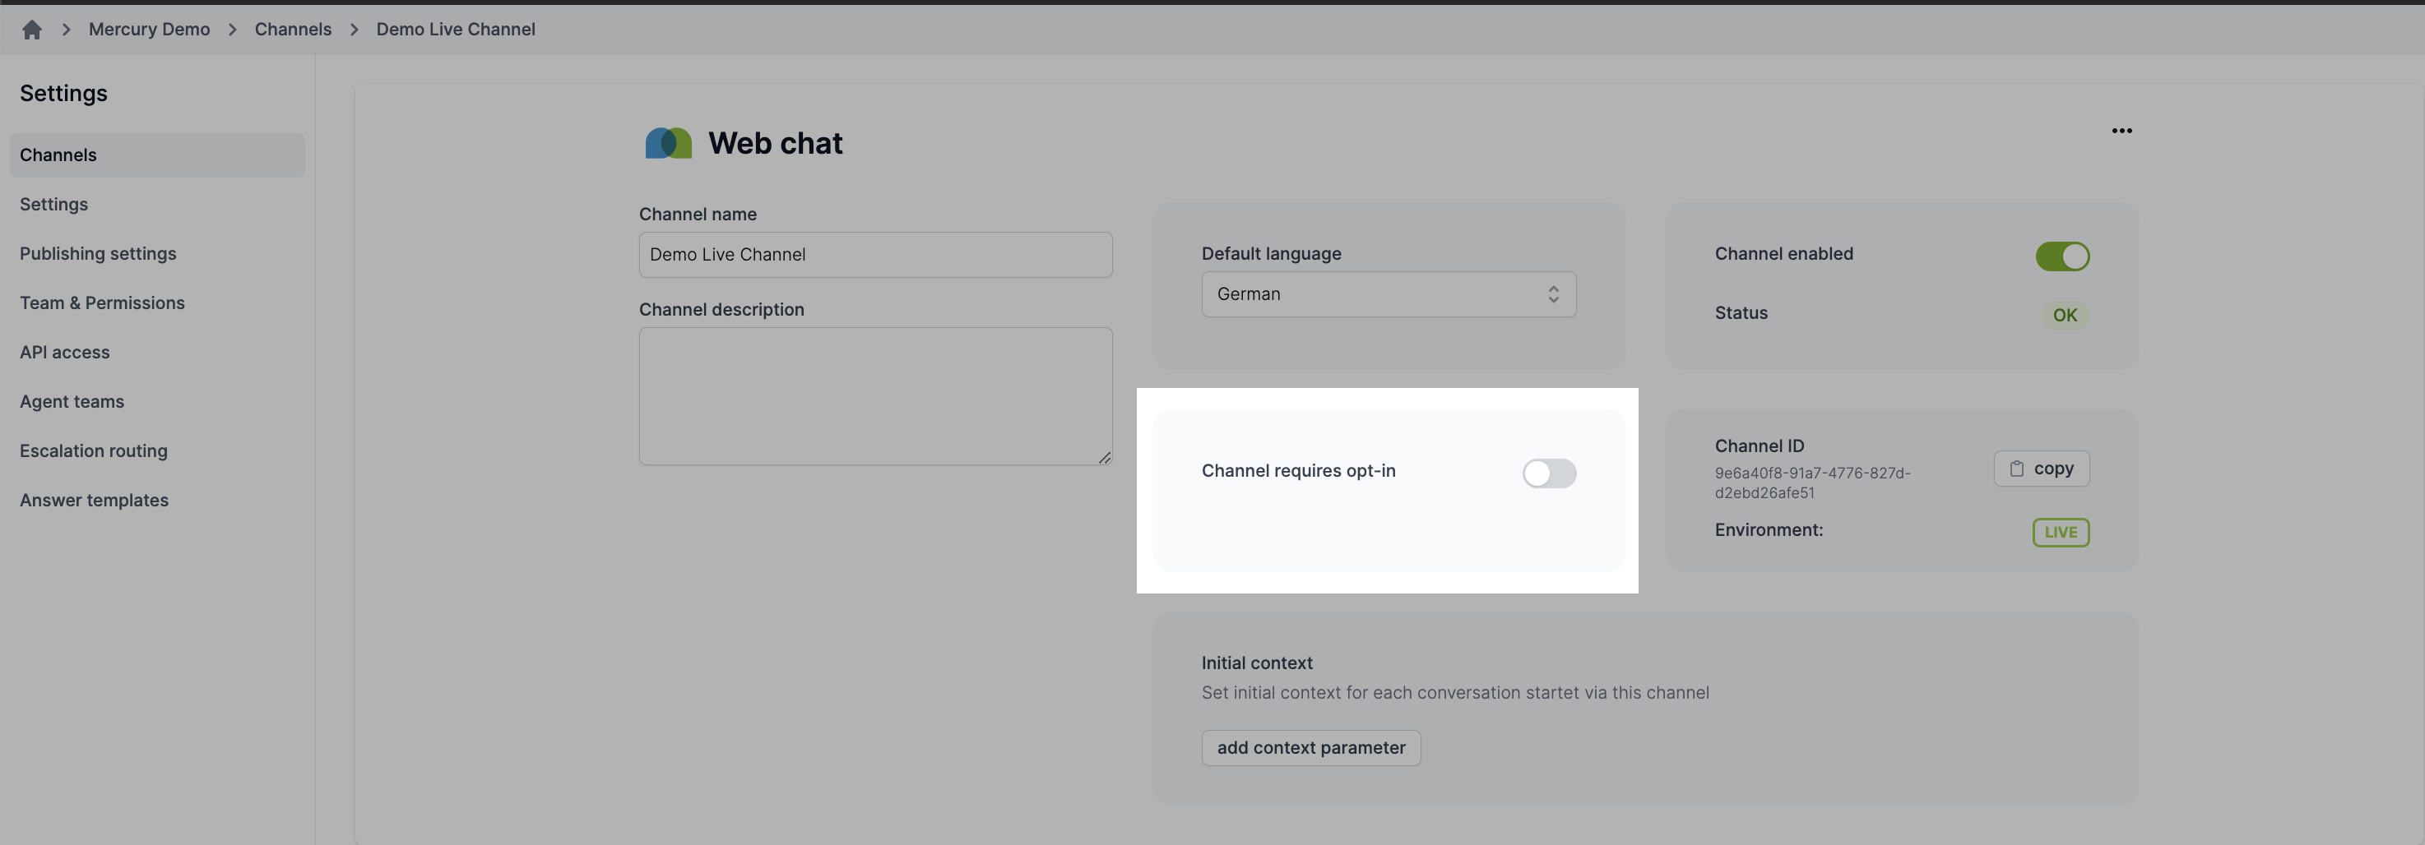The image size is (2425, 845).
Task: Click the Status label
Action: pos(1741,313)
